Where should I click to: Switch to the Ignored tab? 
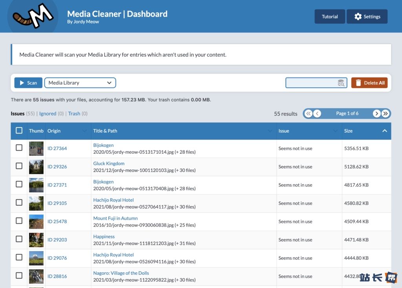48,113
